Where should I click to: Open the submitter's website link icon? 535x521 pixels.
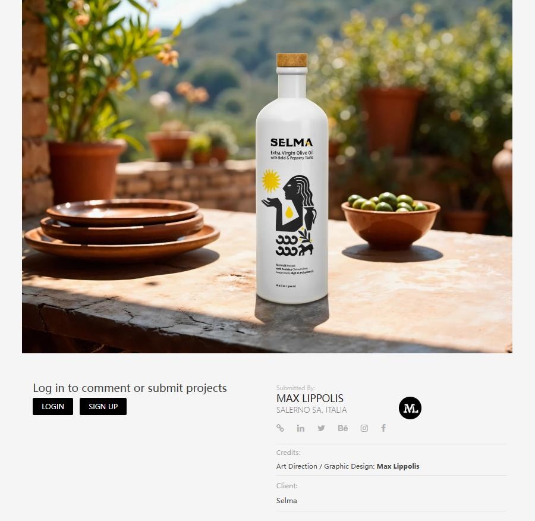tap(280, 428)
